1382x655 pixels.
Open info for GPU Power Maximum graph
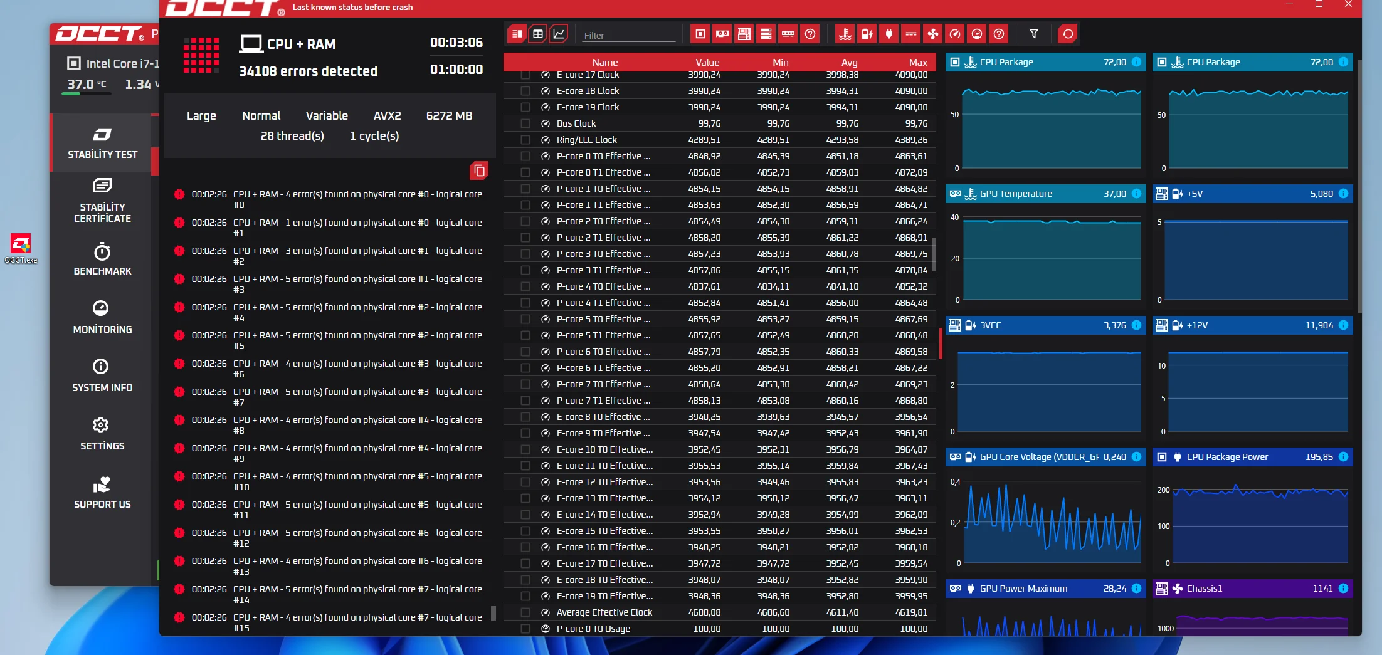pyautogui.click(x=1136, y=589)
